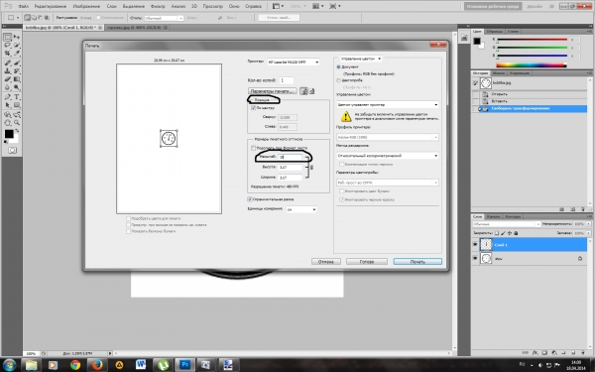This screenshot has width=595, height=372.
Task: Click the Отмена button
Action: [x=325, y=262]
